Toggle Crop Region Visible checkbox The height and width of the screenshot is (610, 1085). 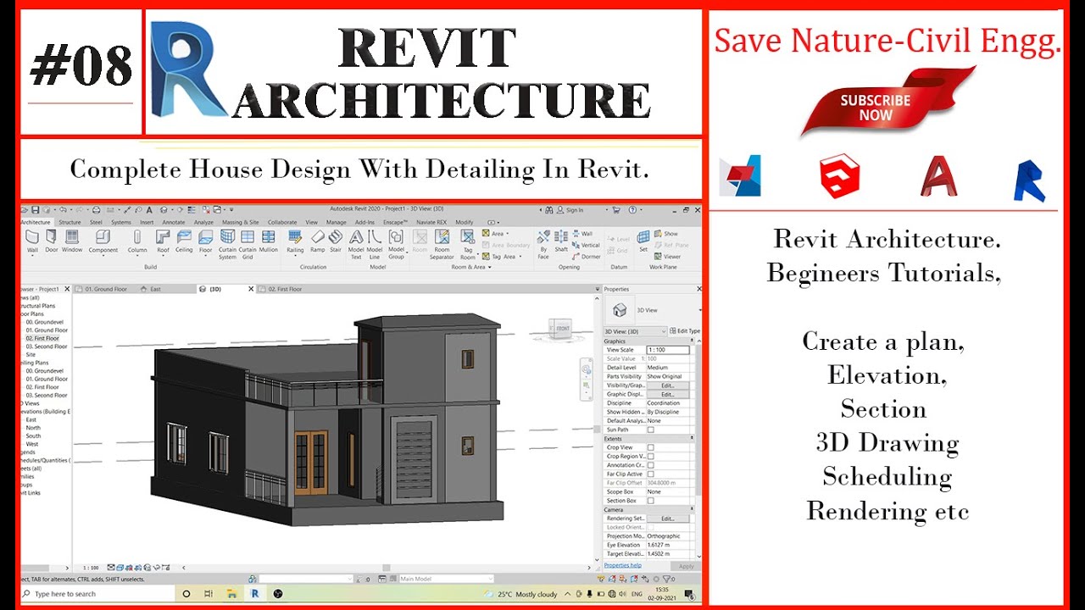click(651, 456)
